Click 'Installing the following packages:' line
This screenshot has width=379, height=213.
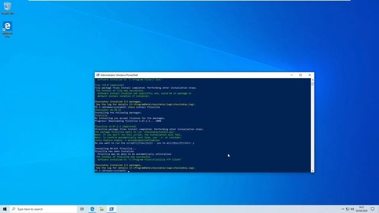(x=118, y=112)
